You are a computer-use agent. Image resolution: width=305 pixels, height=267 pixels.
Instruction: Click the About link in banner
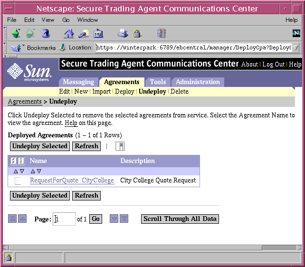(249, 64)
